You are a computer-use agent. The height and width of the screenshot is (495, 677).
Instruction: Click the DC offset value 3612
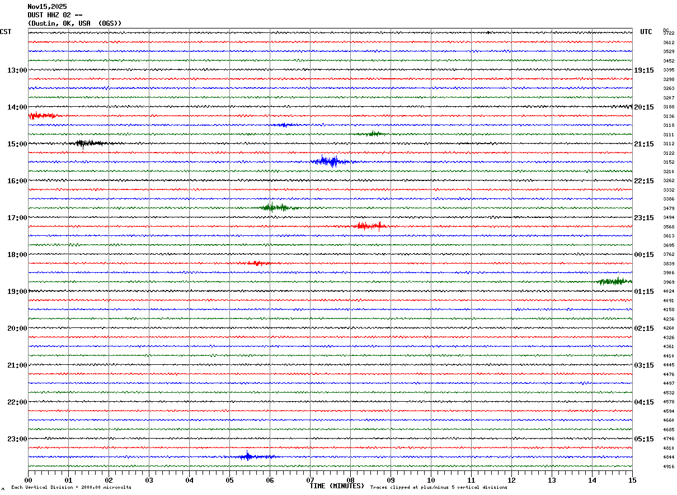pyautogui.click(x=669, y=42)
